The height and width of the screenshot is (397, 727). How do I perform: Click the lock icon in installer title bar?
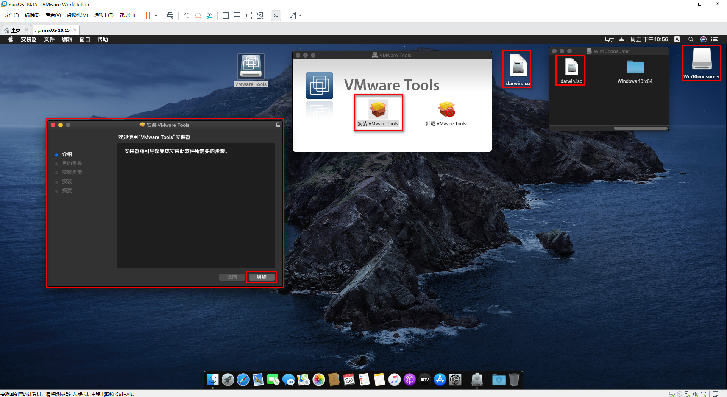278,125
